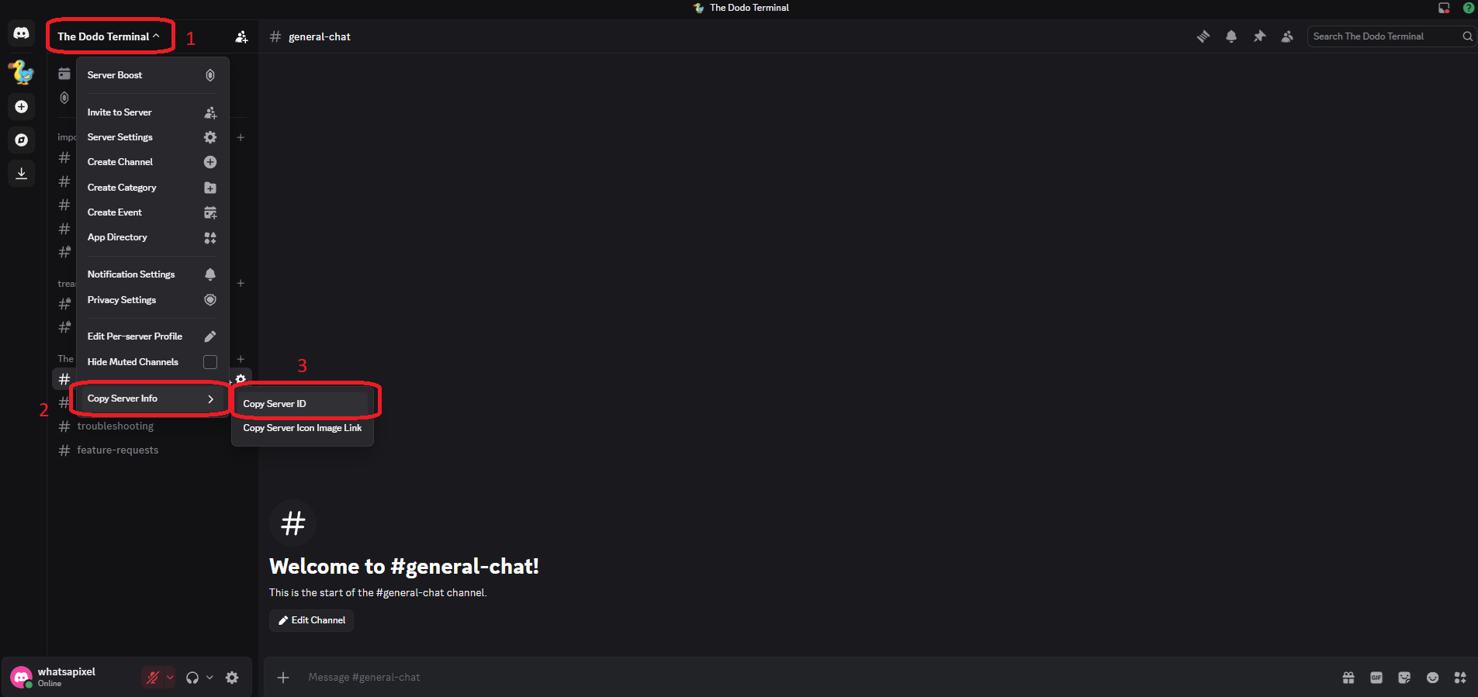Click invite people icon beside server name
The width and height of the screenshot is (1478, 697).
241,36
